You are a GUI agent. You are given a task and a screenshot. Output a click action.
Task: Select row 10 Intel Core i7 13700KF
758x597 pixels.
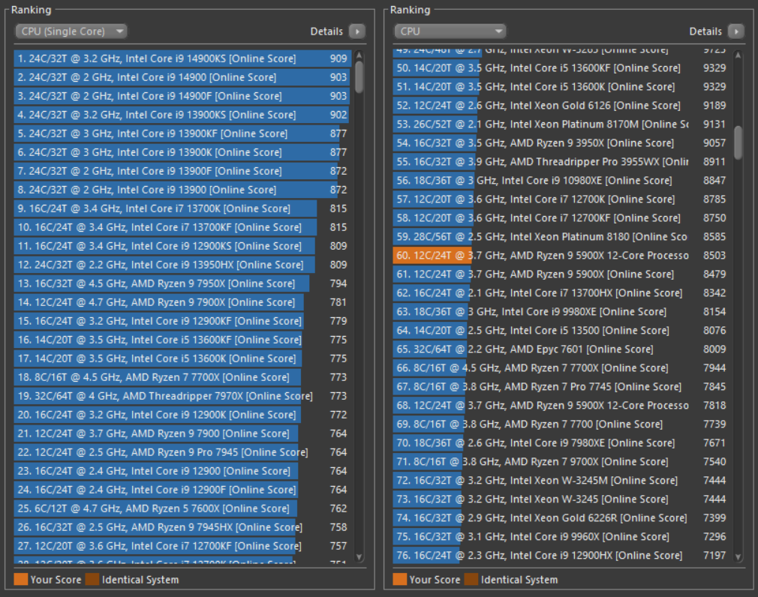click(182, 227)
